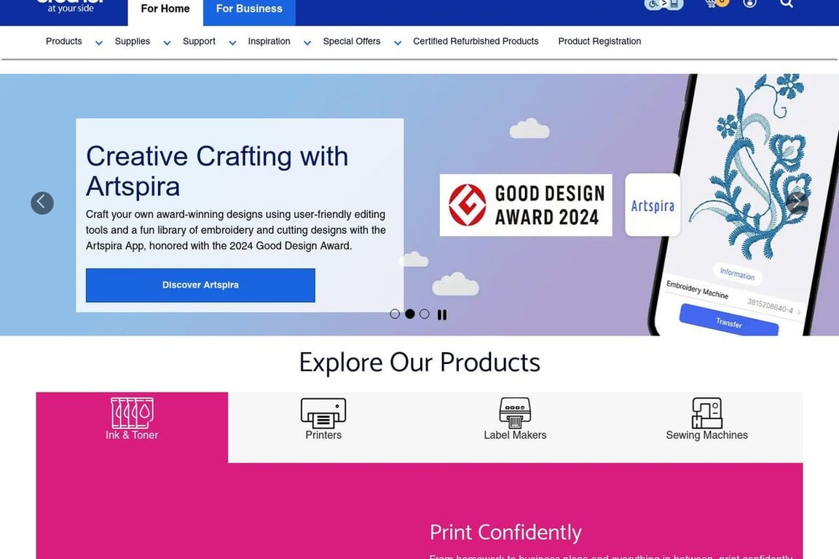Image resolution: width=839 pixels, height=559 pixels.
Task: Click the Print Confidently heading
Action: (505, 532)
